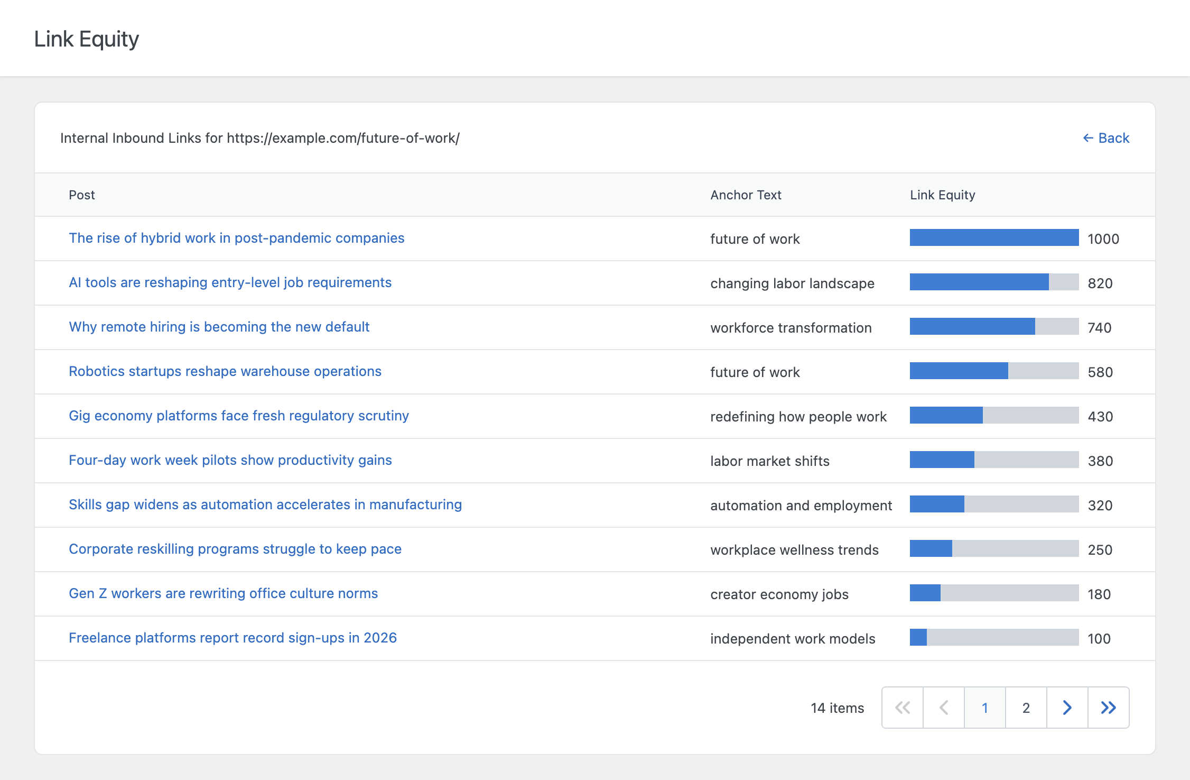
Task: Click the Post column header
Action: tap(82, 195)
